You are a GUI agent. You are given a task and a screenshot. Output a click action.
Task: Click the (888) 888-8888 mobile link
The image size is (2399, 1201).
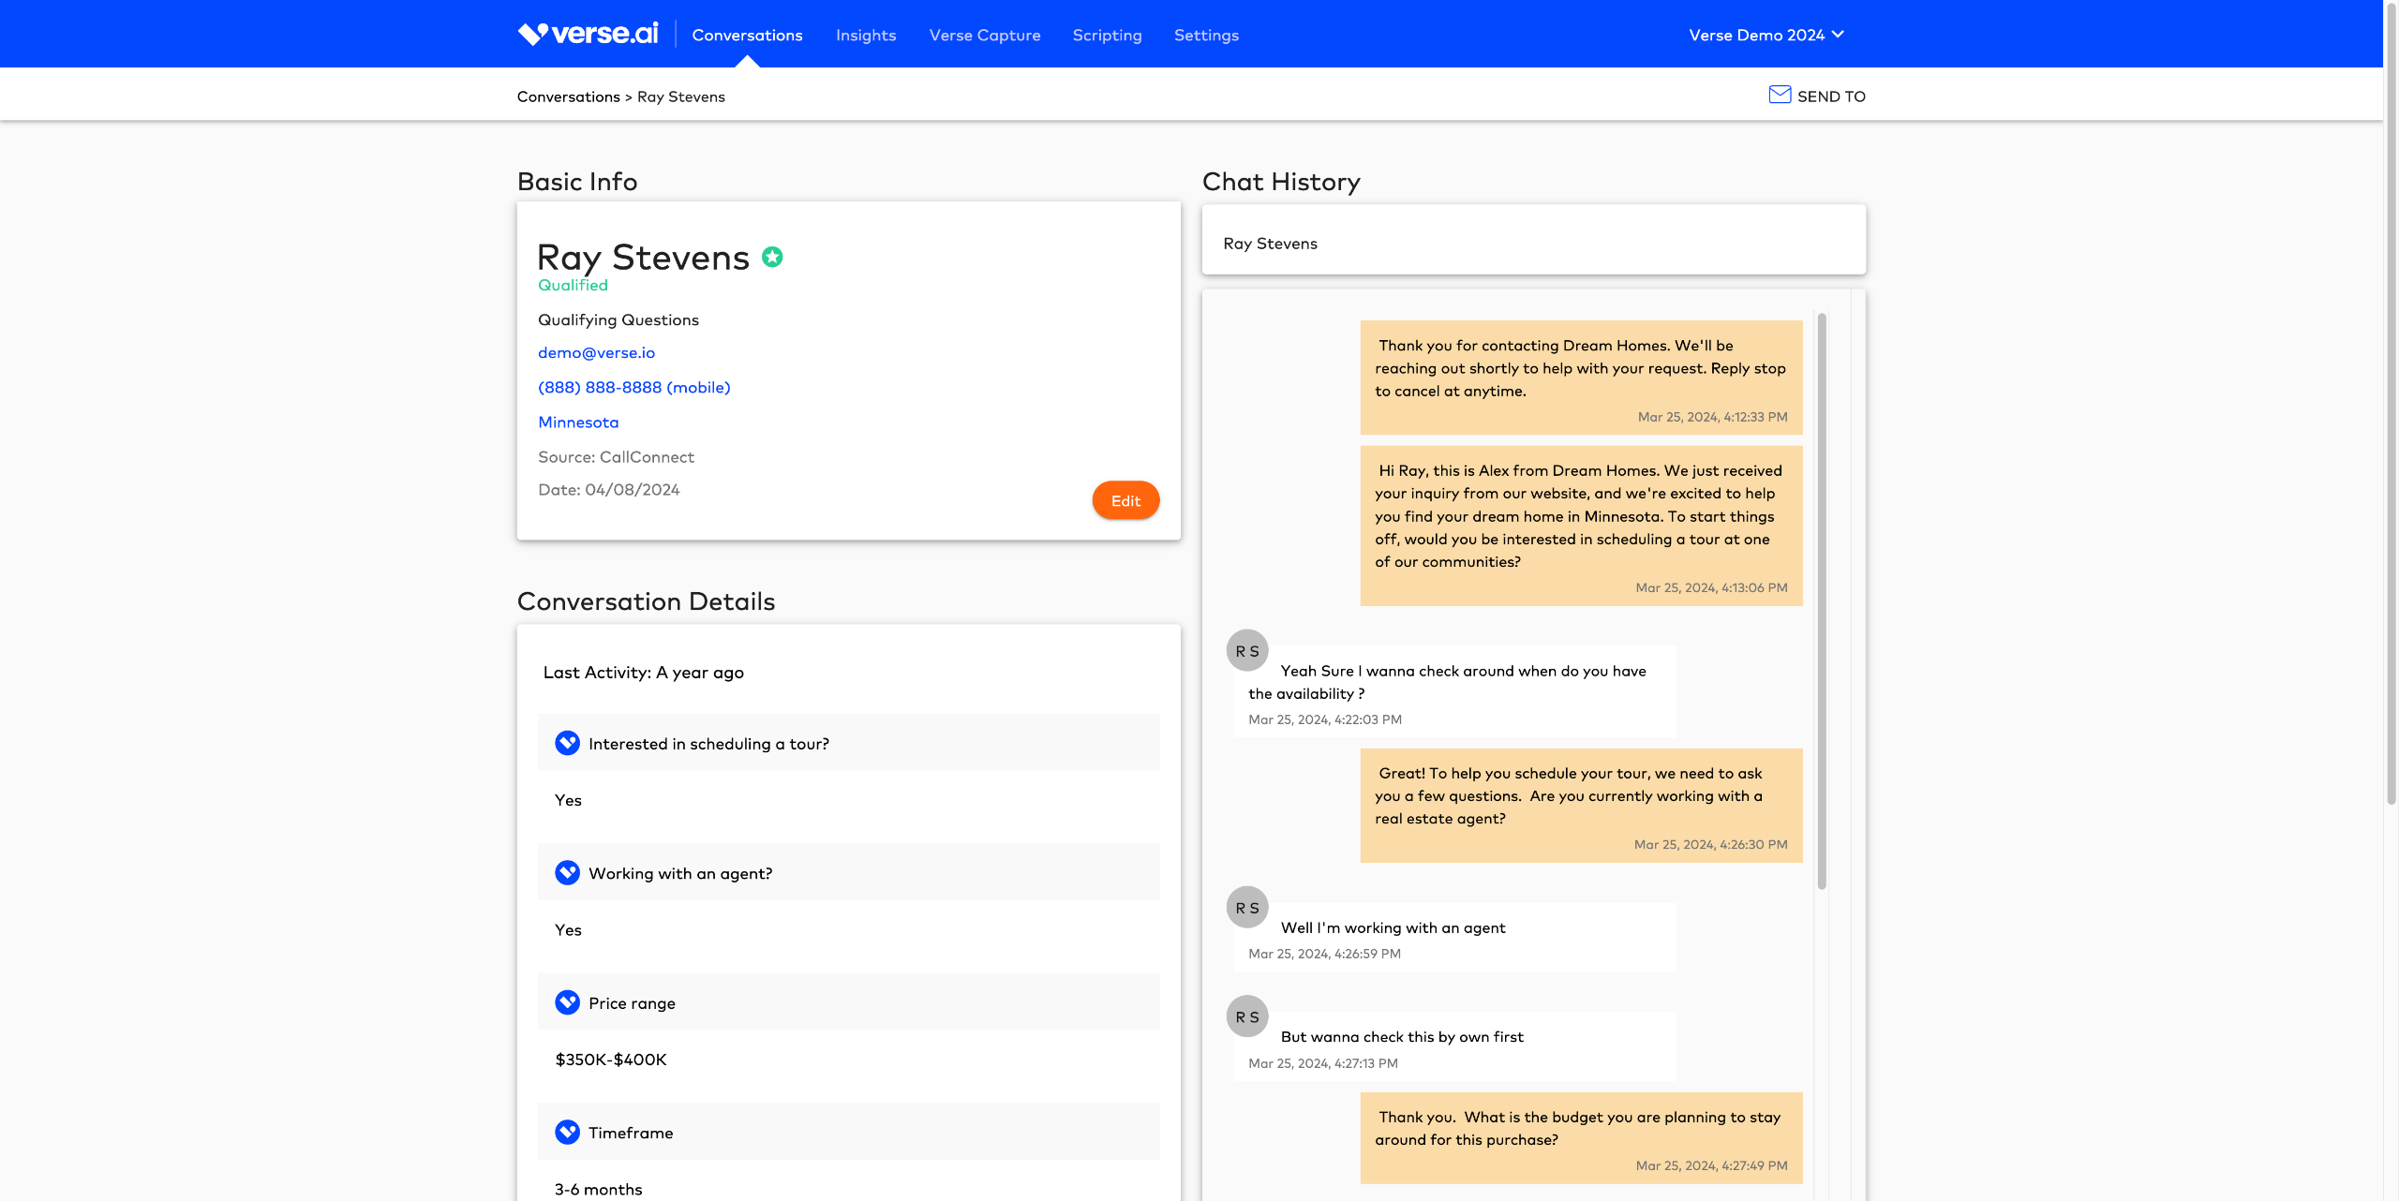(x=633, y=387)
